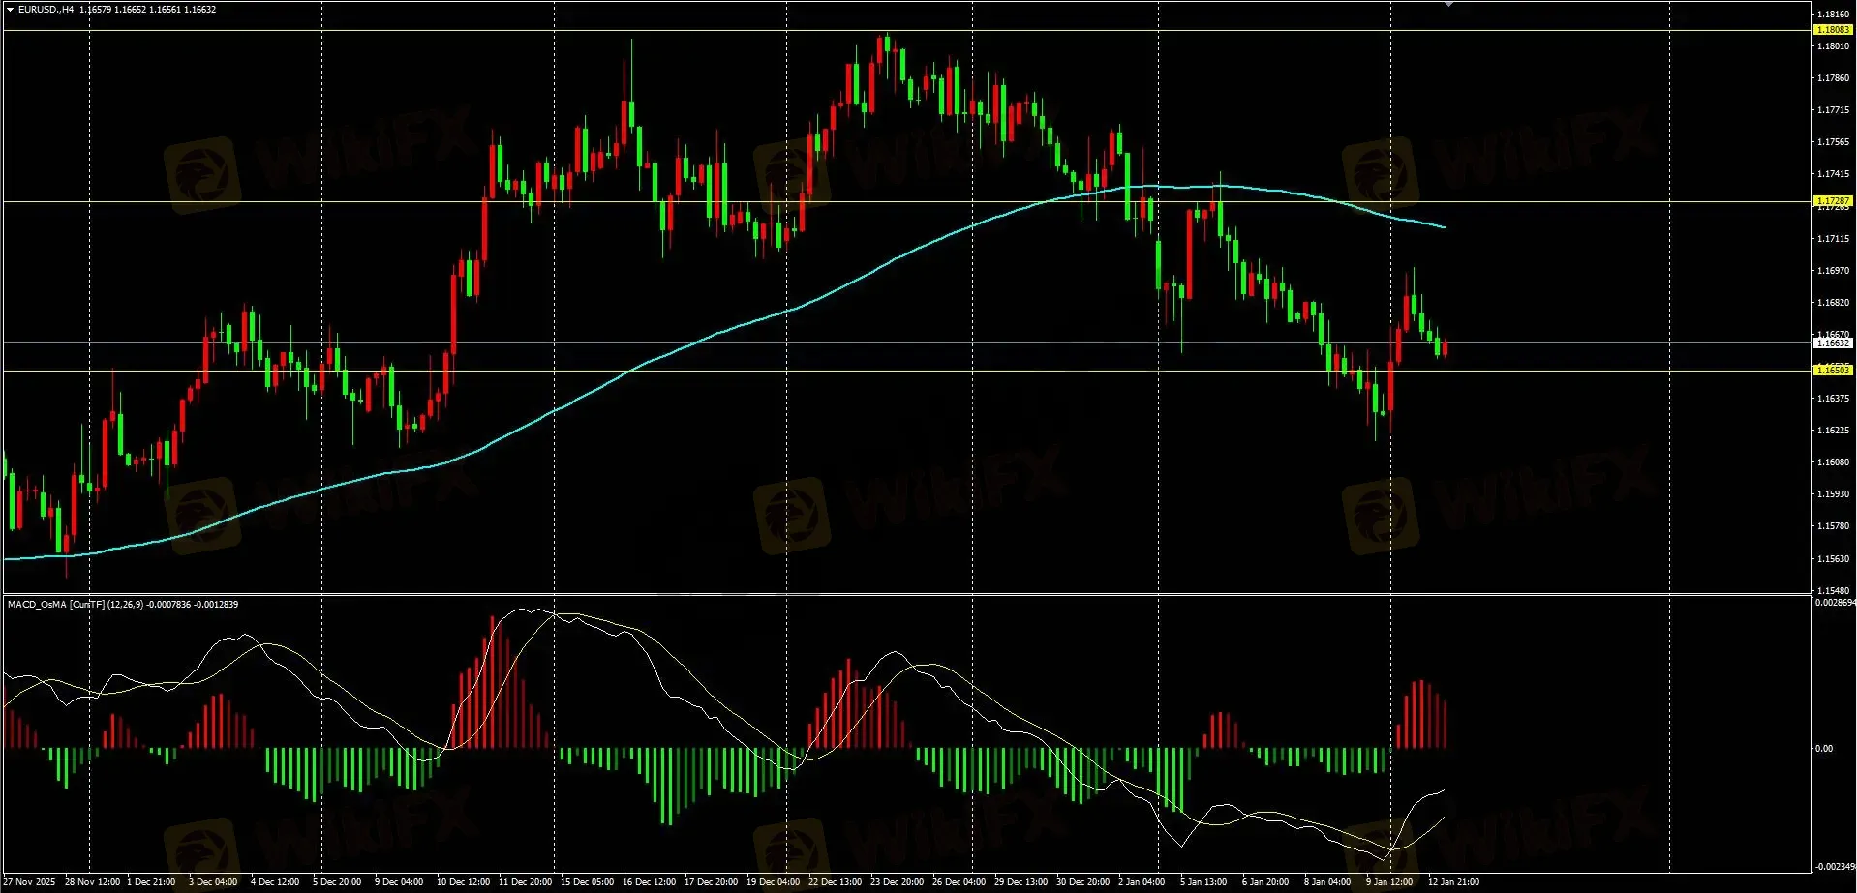Click the yellow 1.17287 price level label

tap(1832, 201)
